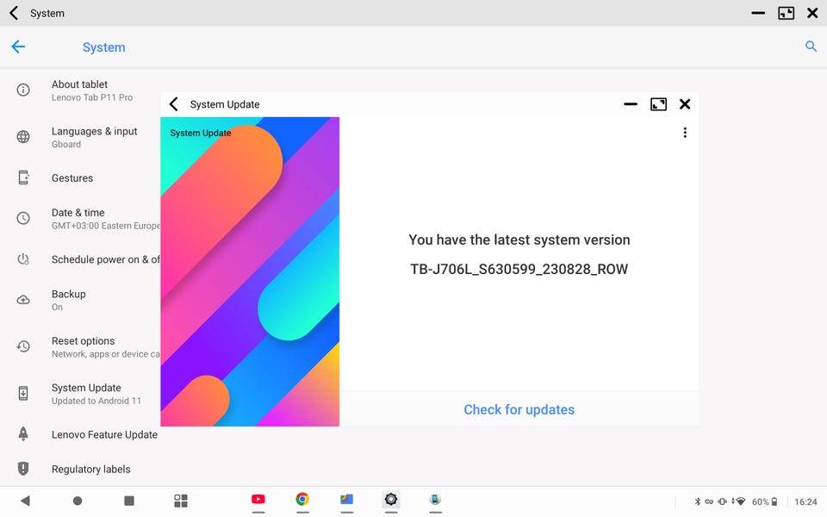Click the Regulatory labels shield icon
Viewport: 827px width, 517px height.
click(23, 469)
